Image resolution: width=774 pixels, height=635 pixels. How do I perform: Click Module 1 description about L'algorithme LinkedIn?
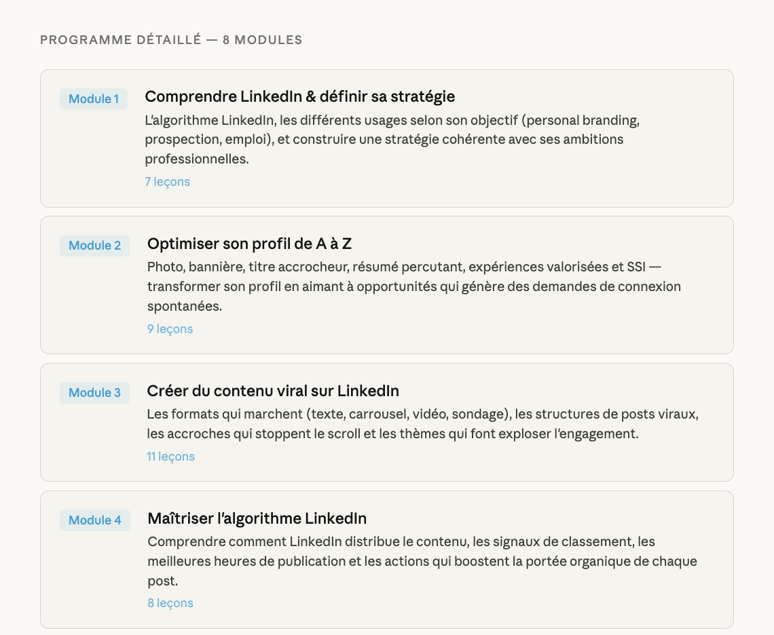pyautogui.click(x=392, y=140)
